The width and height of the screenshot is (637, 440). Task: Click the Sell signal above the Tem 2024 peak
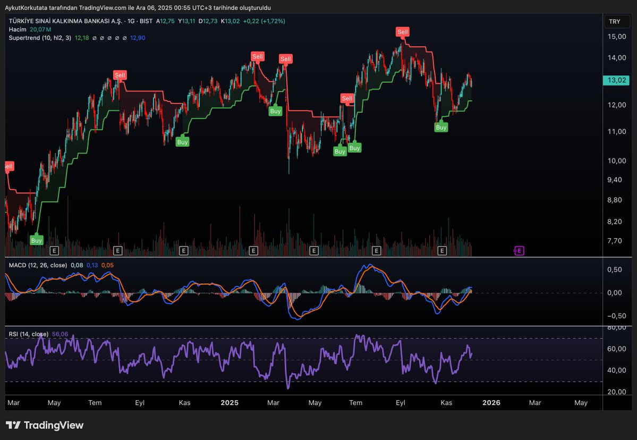[x=120, y=75]
